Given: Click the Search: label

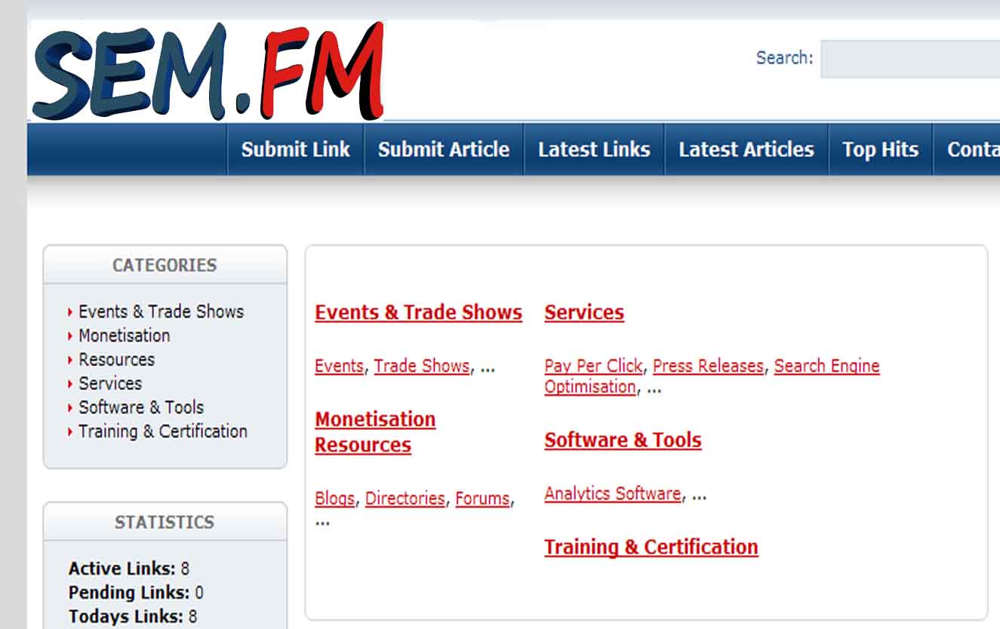Looking at the screenshot, I should click(x=785, y=58).
